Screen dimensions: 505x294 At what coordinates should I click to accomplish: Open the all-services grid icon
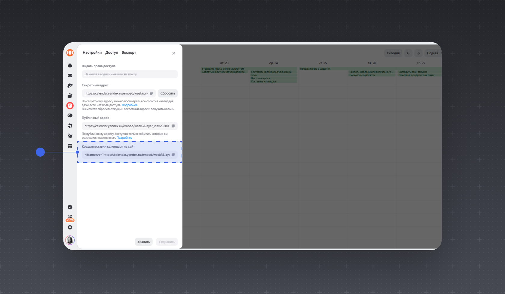(x=70, y=146)
